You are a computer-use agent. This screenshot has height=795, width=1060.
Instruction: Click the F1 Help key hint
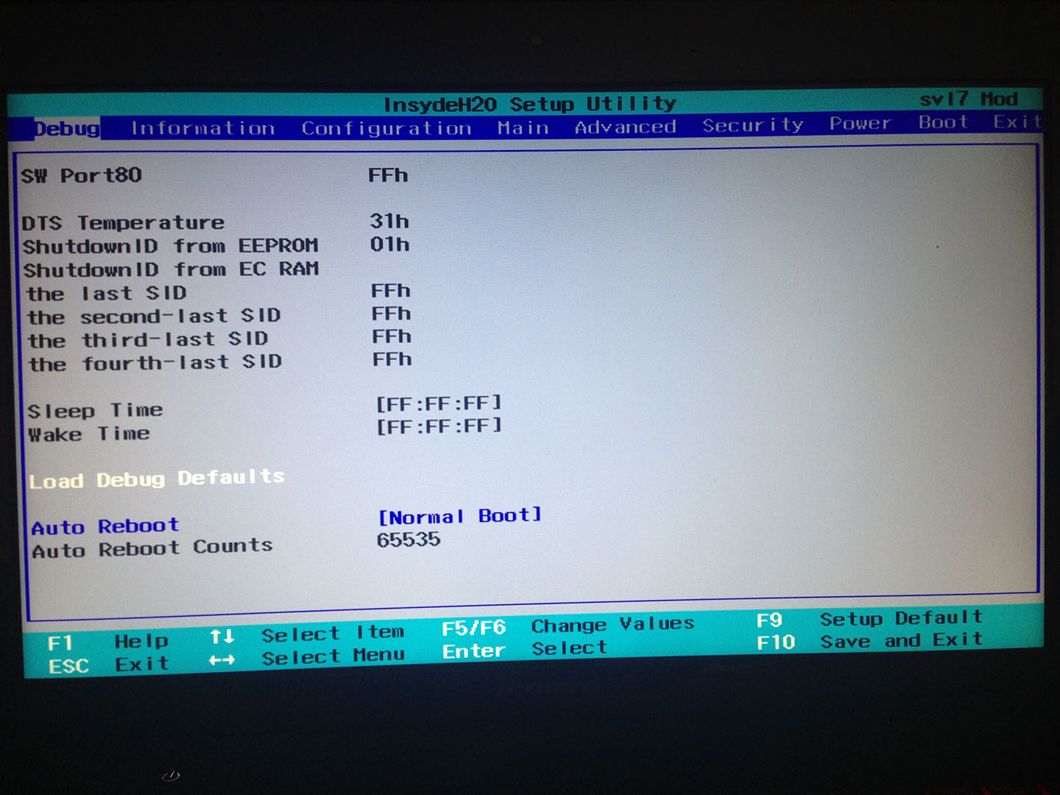tap(108, 642)
